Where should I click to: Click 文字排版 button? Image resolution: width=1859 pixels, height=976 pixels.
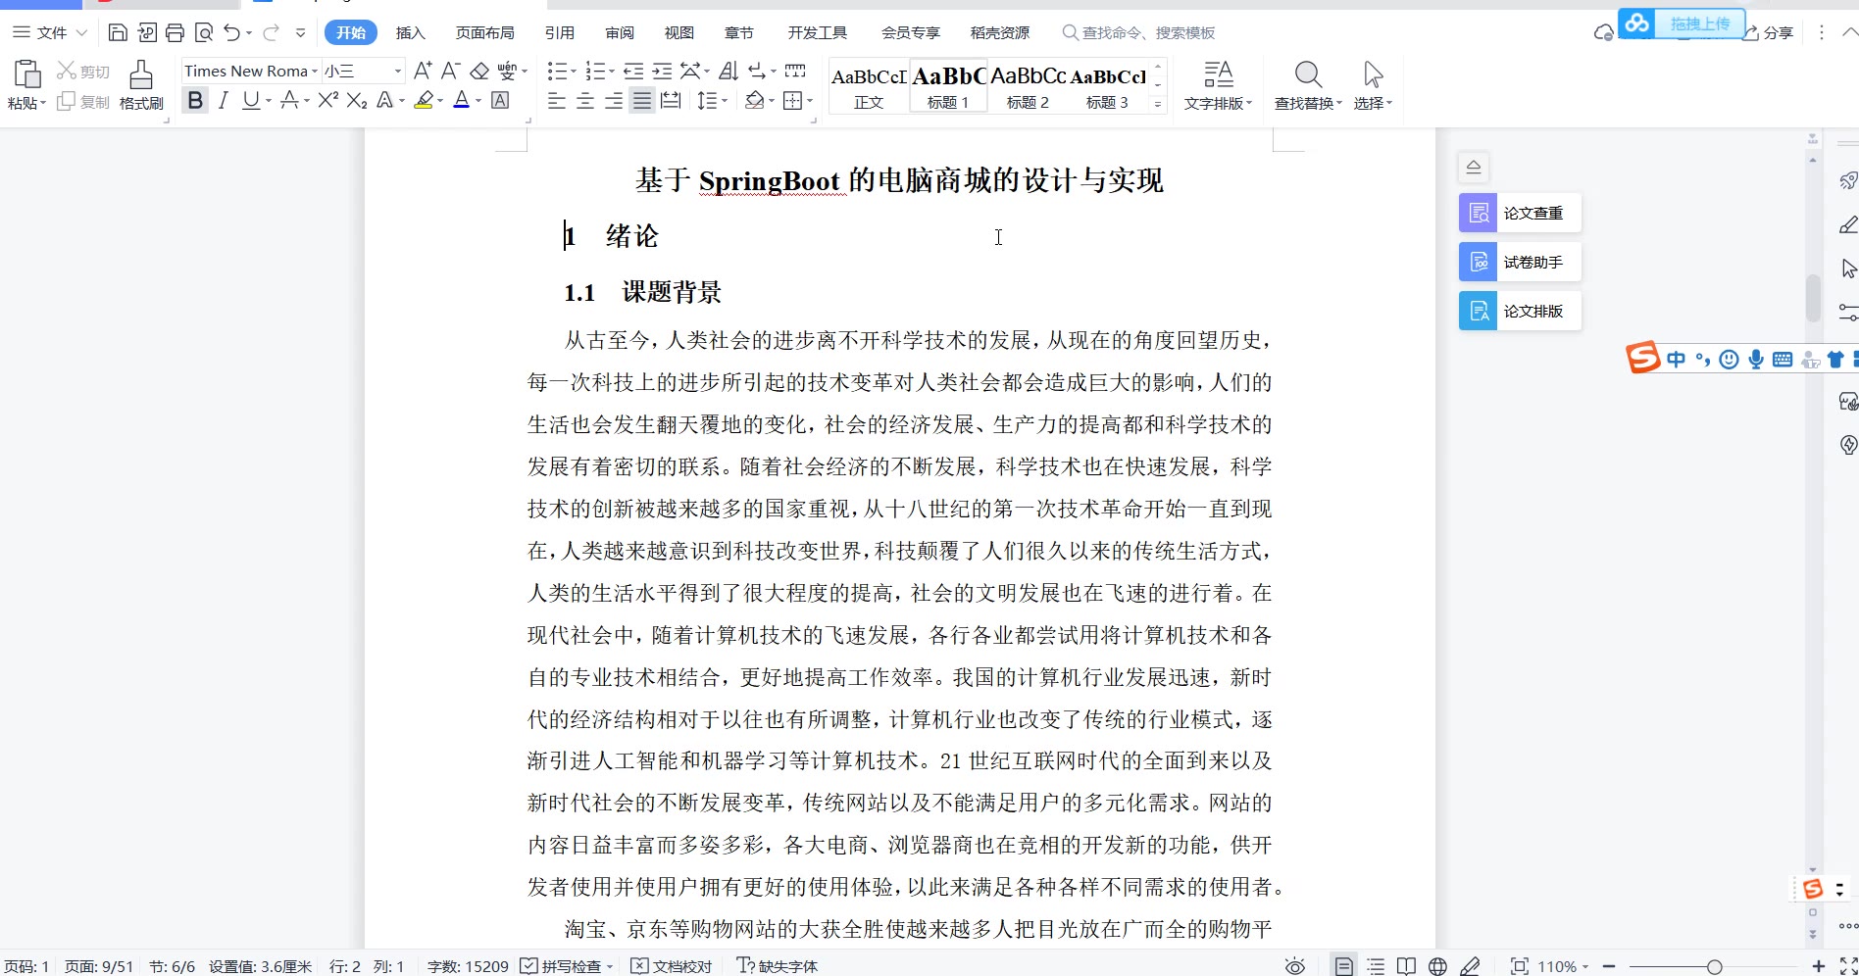pyautogui.click(x=1218, y=85)
